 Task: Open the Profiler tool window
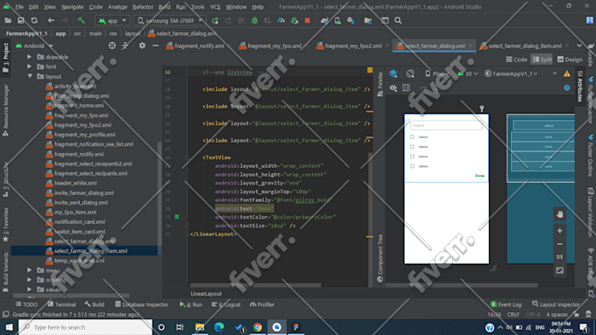[262, 304]
